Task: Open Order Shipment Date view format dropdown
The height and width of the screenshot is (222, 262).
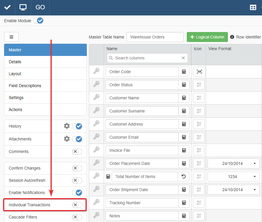Action: tap(233, 190)
